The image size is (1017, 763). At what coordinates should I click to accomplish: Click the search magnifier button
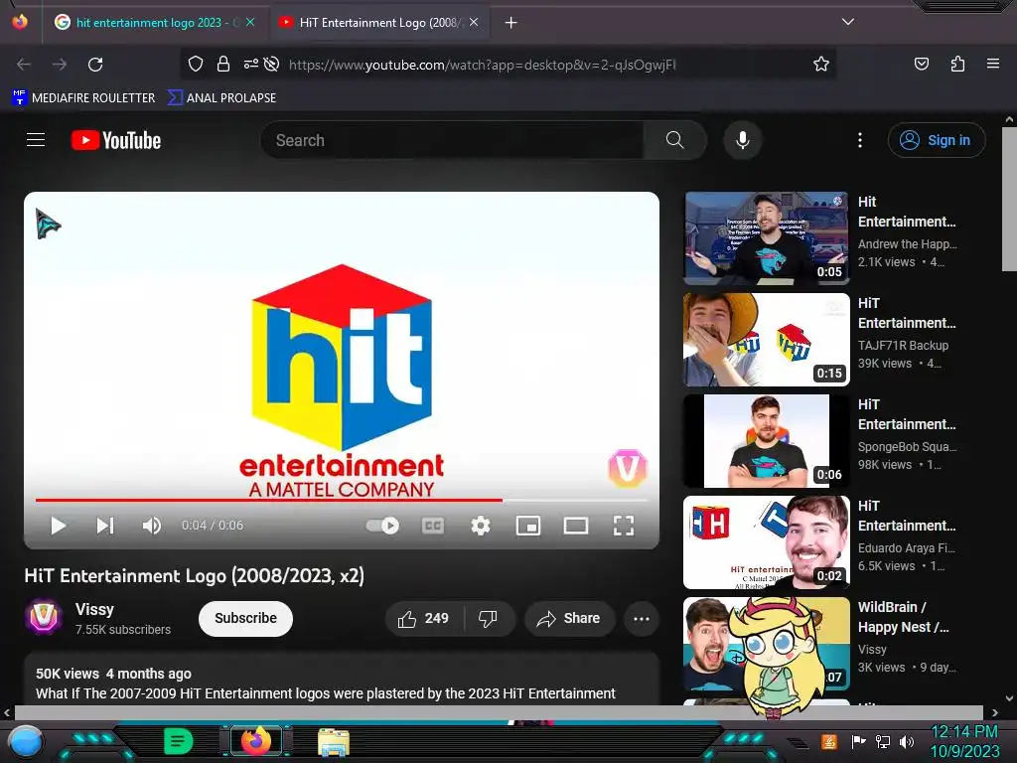[674, 140]
